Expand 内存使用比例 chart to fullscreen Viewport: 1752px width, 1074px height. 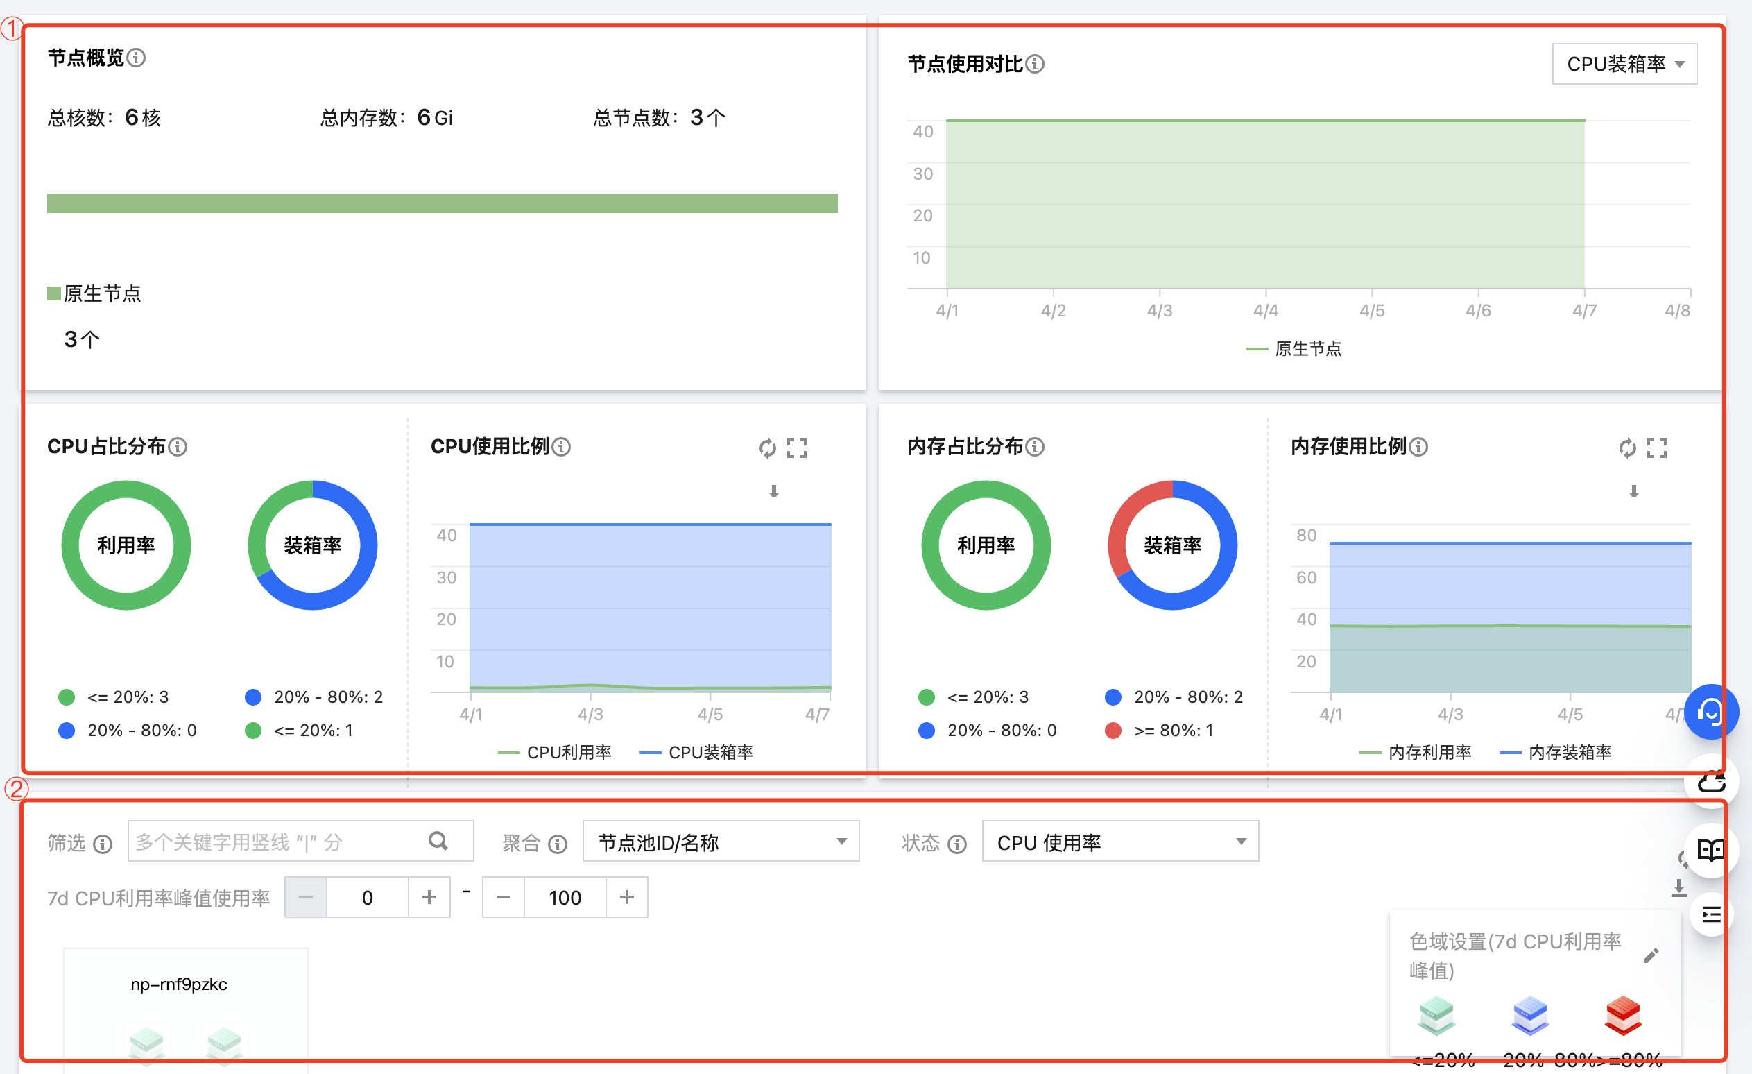[x=1657, y=448]
